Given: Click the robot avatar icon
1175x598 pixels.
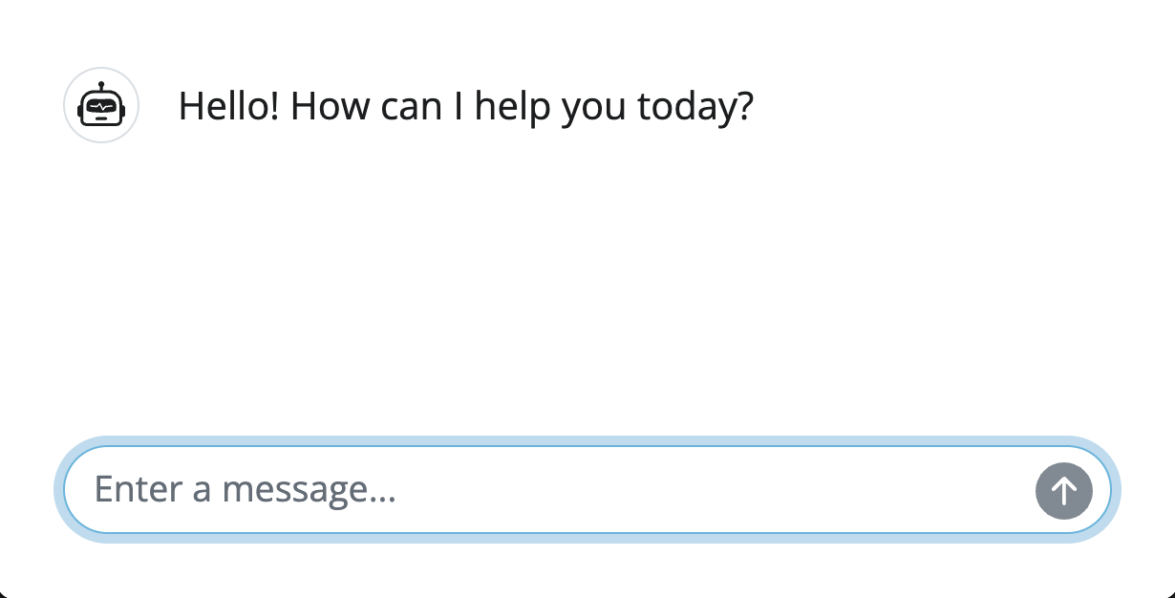Looking at the screenshot, I should [x=101, y=105].
